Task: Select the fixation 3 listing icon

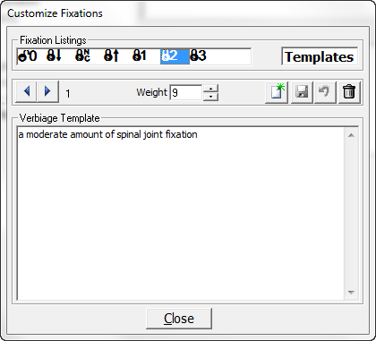Action: pyautogui.click(x=198, y=55)
